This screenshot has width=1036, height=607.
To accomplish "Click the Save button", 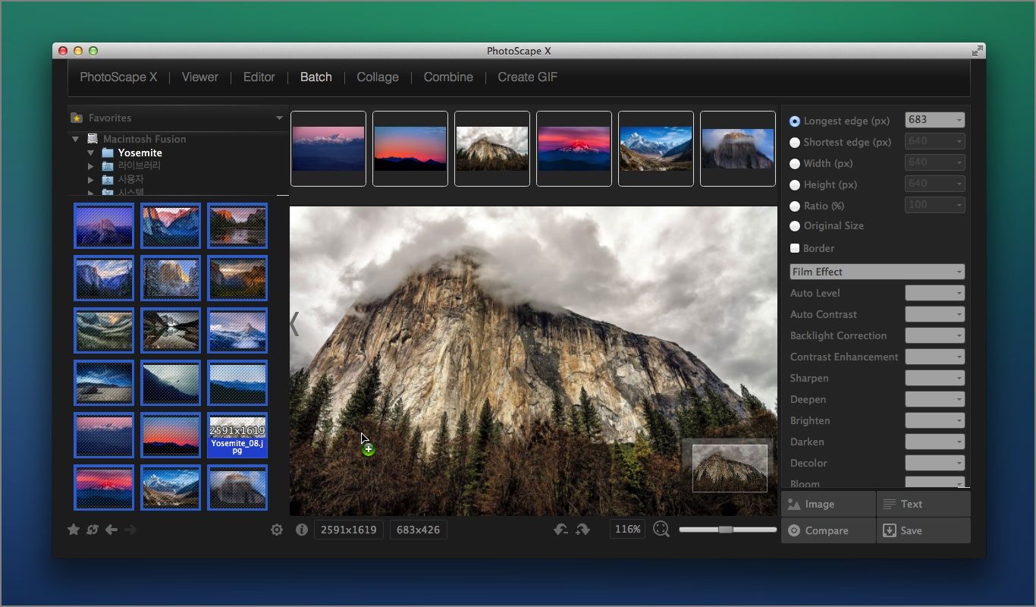I will point(924,530).
